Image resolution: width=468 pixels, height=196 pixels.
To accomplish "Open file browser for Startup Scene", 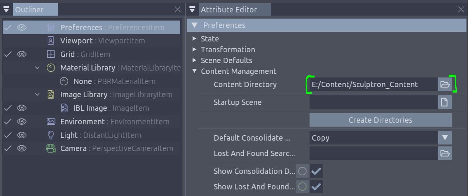I will pyautogui.click(x=445, y=102).
